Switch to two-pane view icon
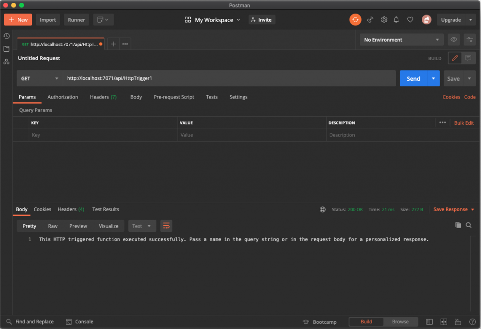This screenshot has height=329, width=481. (443, 321)
